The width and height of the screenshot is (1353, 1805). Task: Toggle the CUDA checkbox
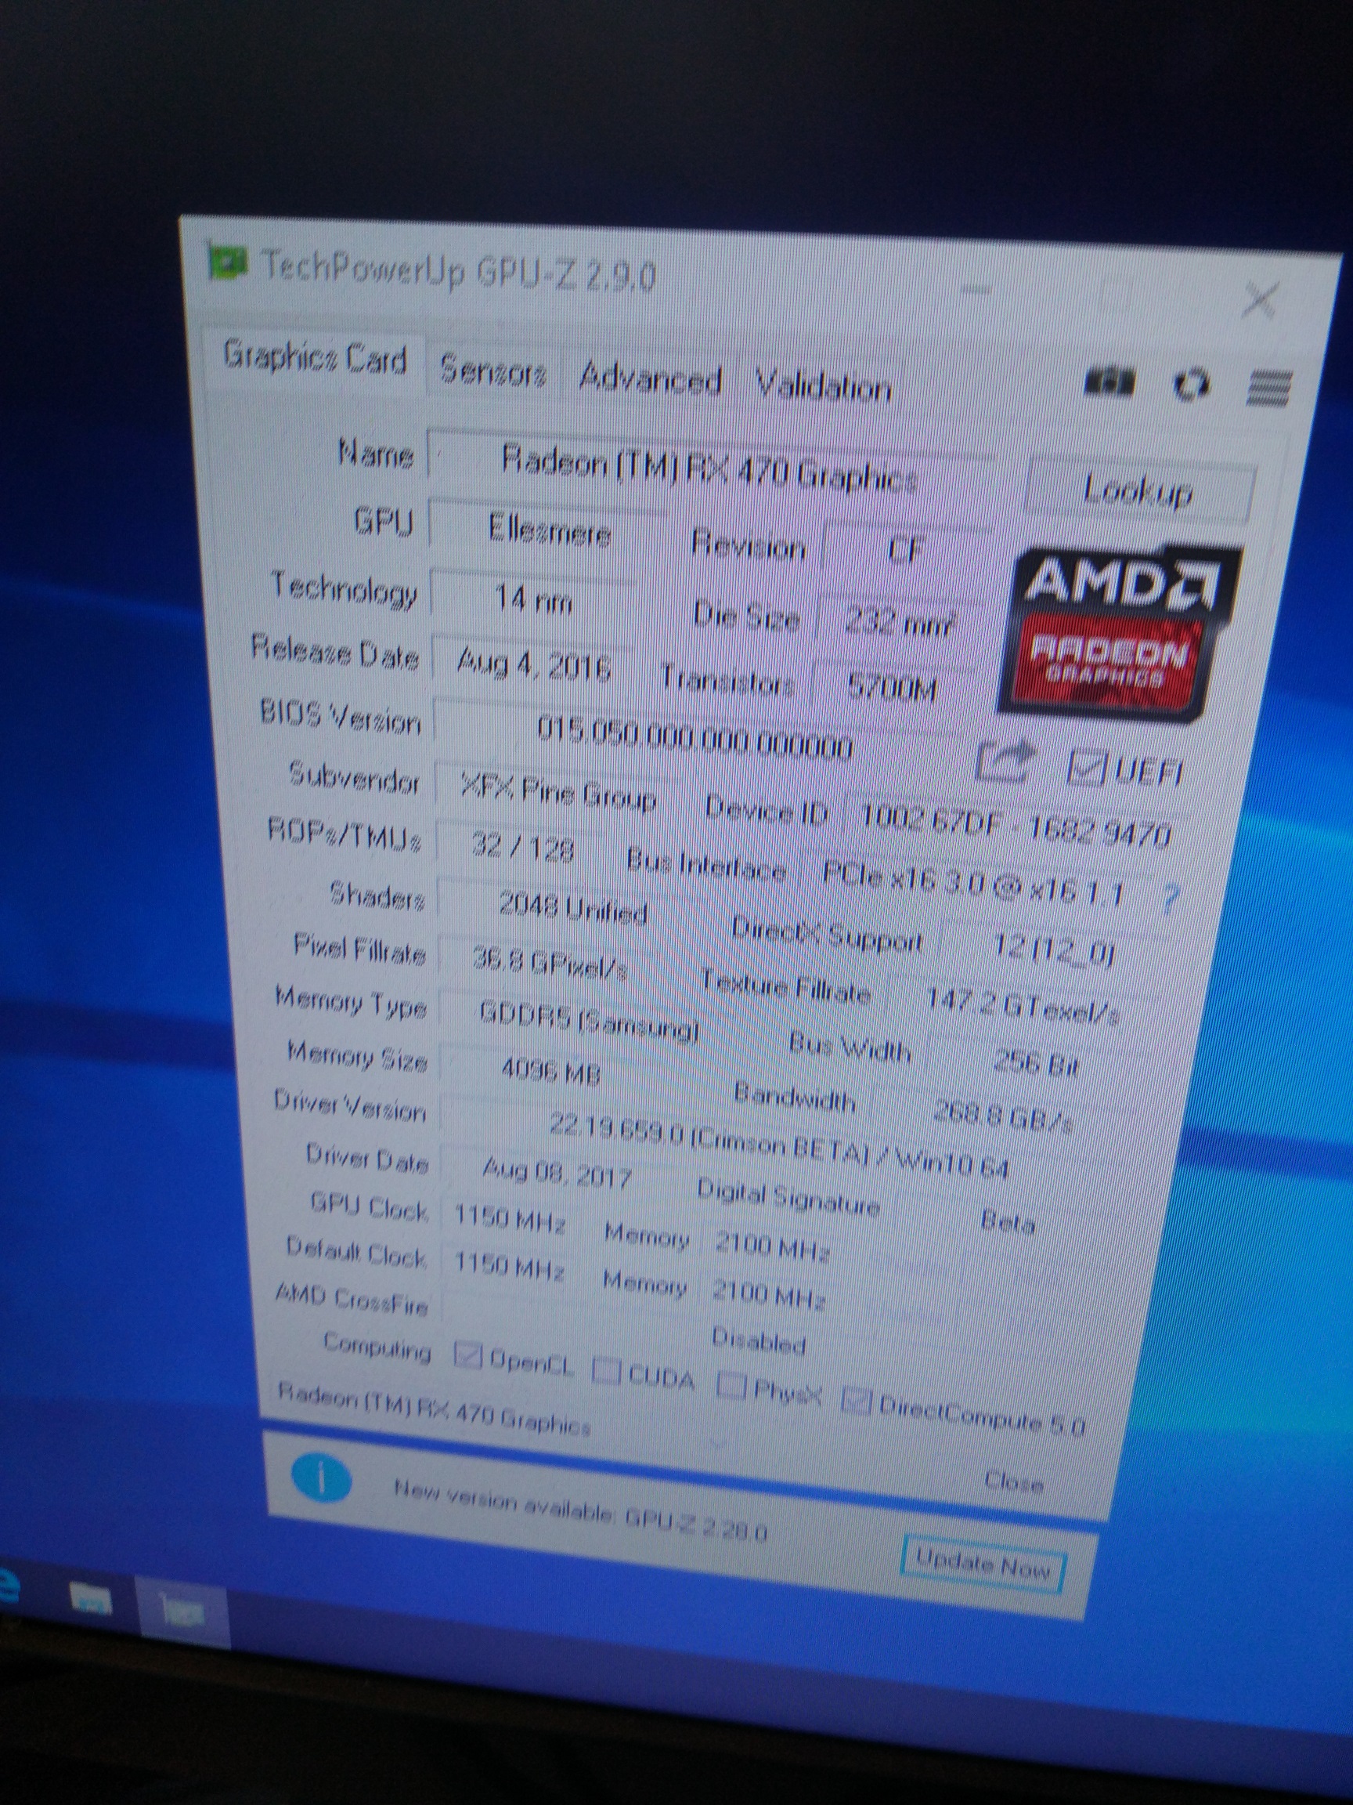point(607,1371)
